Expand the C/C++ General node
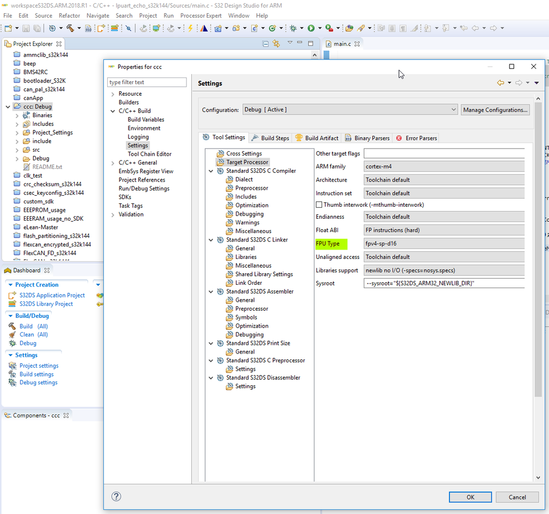This screenshot has height=514, width=549. pos(113,163)
